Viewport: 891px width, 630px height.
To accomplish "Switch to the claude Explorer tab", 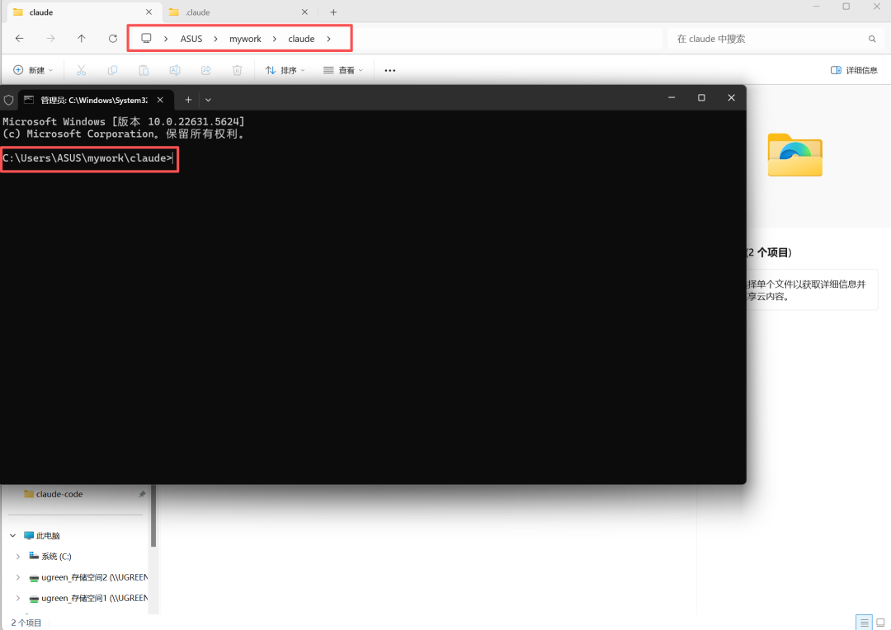I will 82,12.
